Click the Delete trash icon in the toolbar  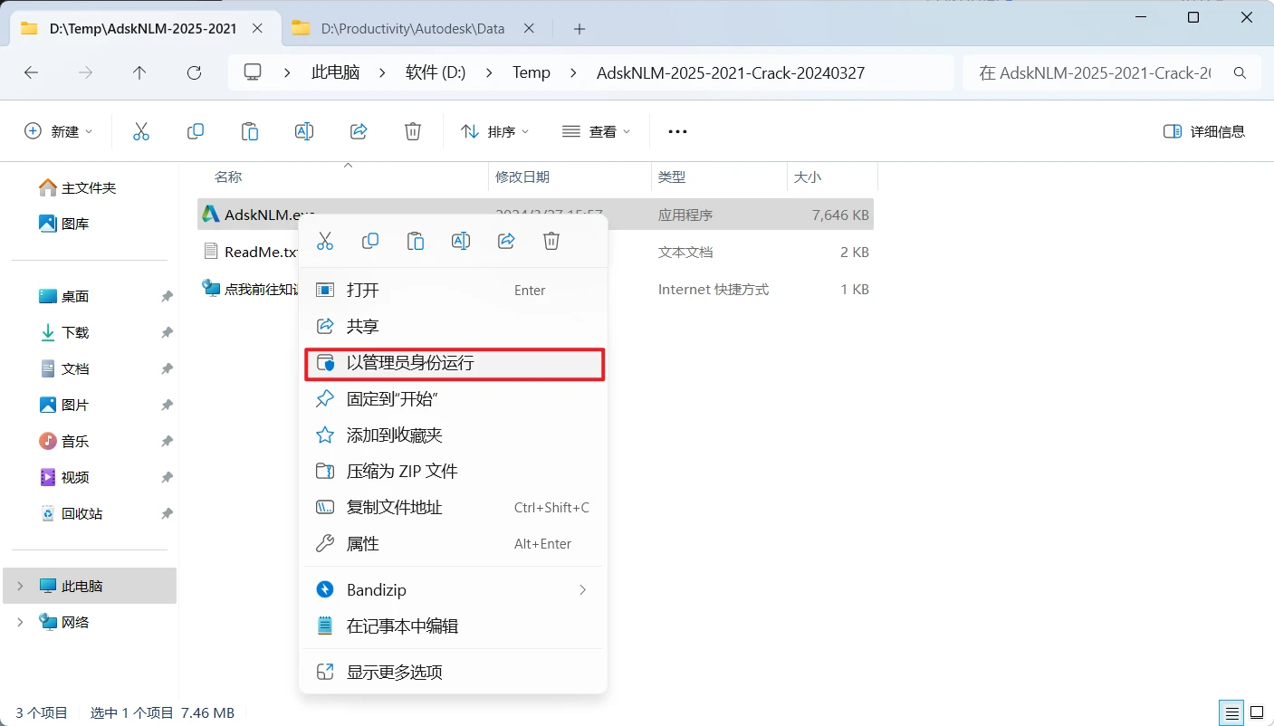413,131
